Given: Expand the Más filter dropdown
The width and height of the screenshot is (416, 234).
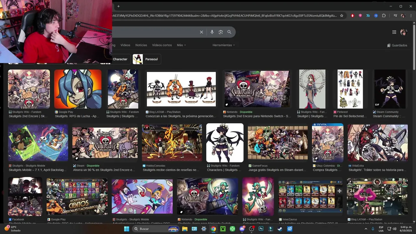Looking at the screenshot, I should coord(181,45).
